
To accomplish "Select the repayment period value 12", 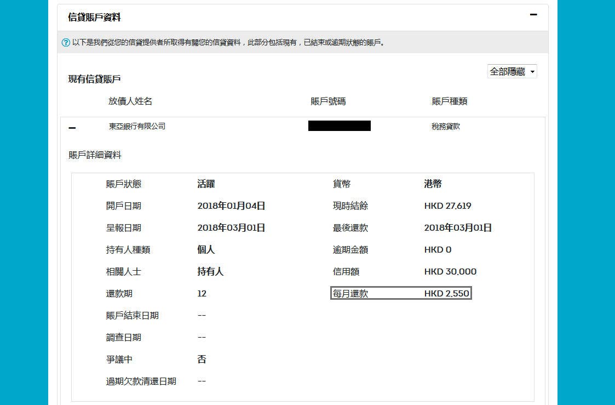I will point(202,294).
